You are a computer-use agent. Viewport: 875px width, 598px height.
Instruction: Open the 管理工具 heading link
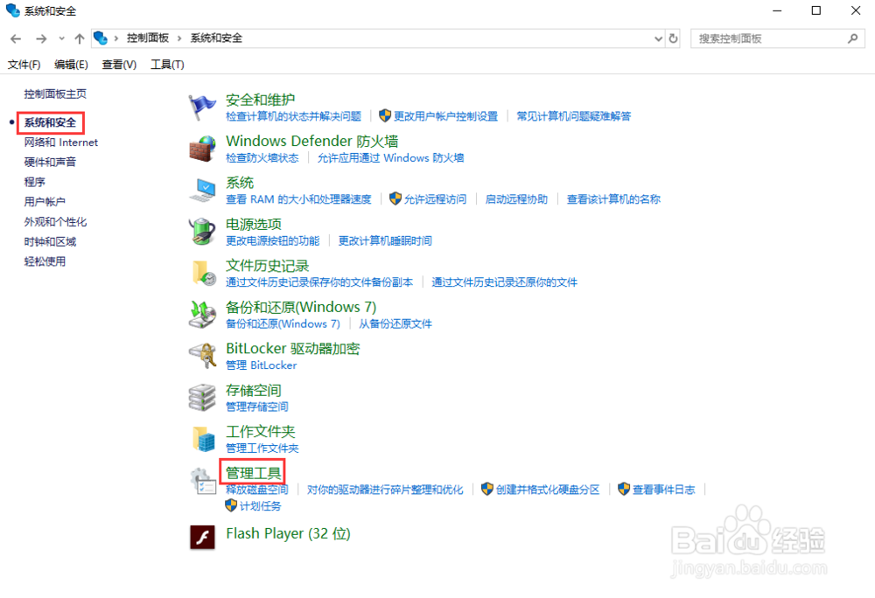(254, 473)
